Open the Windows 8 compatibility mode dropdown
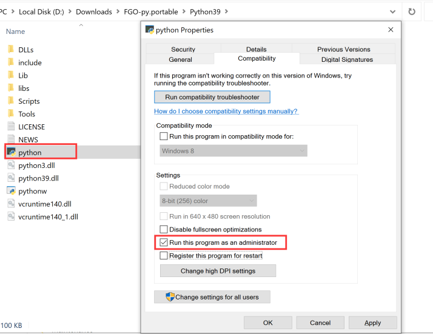Screen dimensions: 433x334 click(x=233, y=151)
